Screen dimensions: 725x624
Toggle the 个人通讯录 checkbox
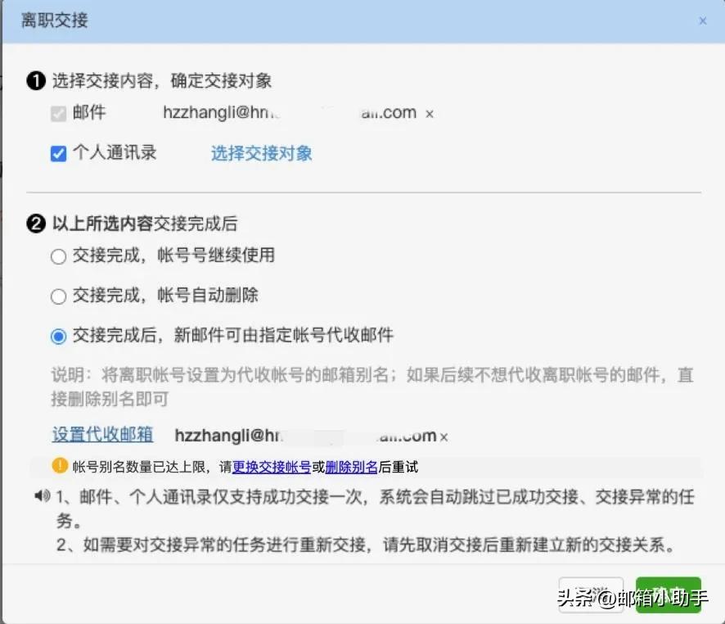tap(57, 152)
